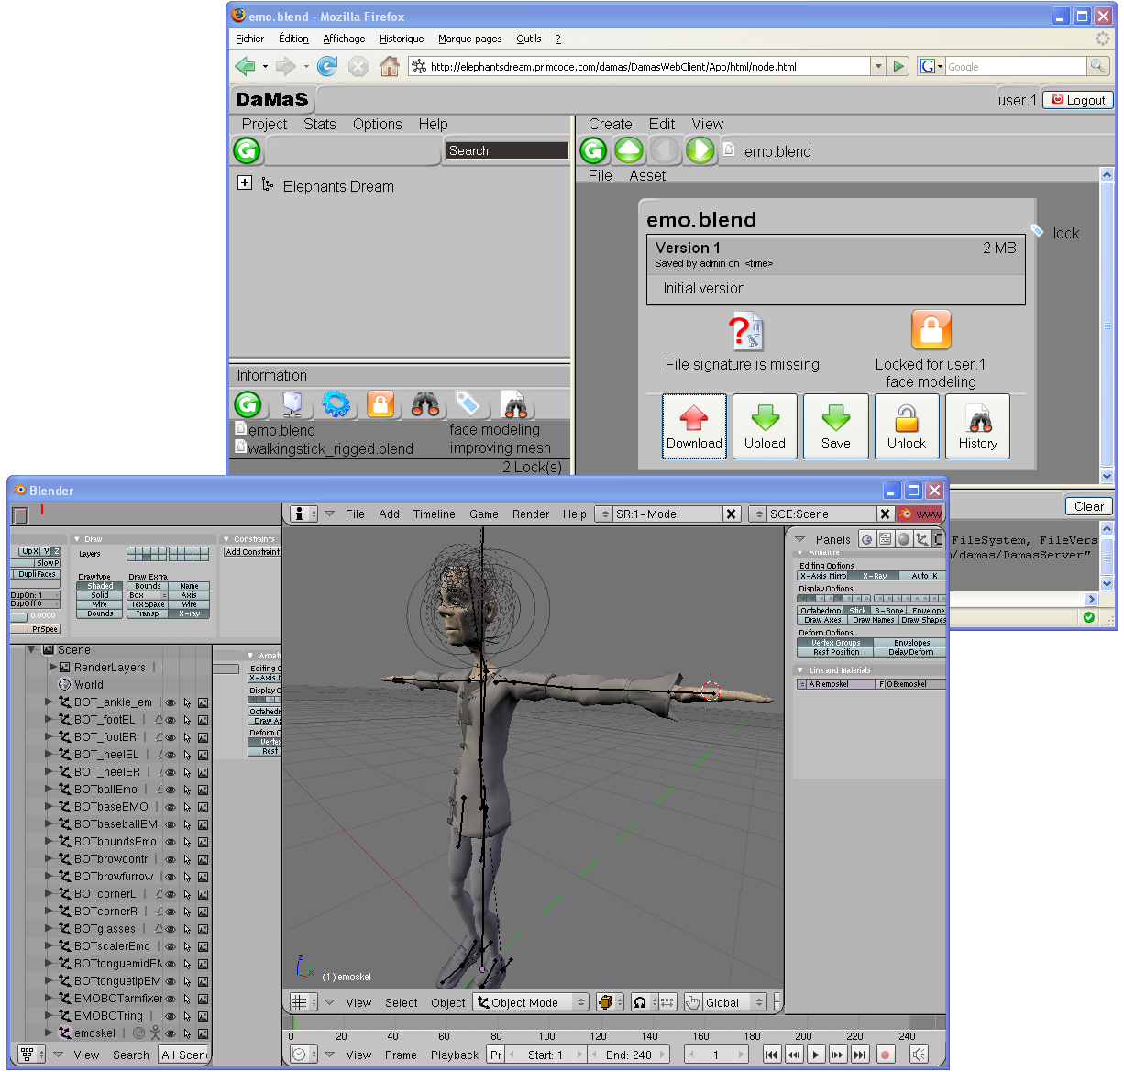Click the Firefox Home icon
This screenshot has height=1072, width=1124.
tap(390, 66)
